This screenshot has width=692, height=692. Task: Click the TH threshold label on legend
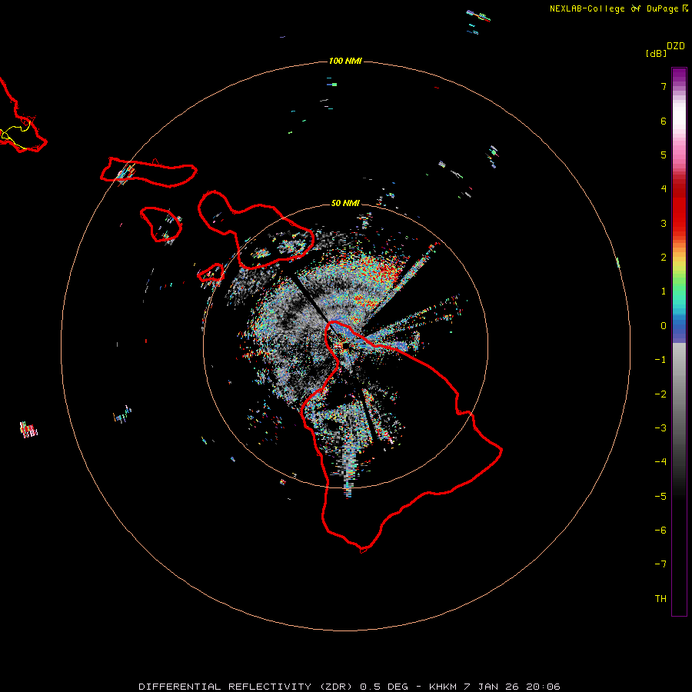click(660, 599)
